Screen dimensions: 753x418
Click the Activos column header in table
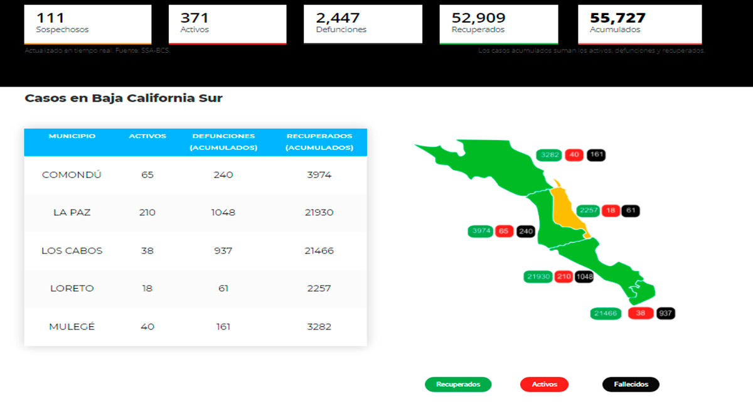(x=147, y=136)
